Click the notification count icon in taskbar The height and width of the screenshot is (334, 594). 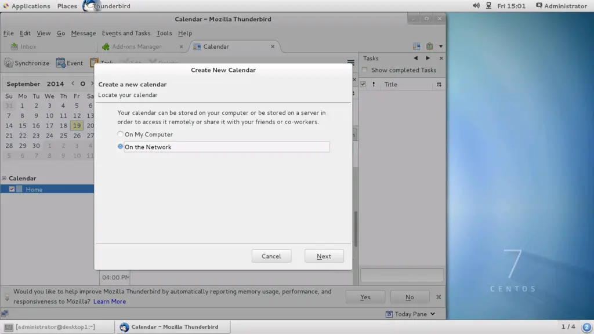tap(586, 327)
